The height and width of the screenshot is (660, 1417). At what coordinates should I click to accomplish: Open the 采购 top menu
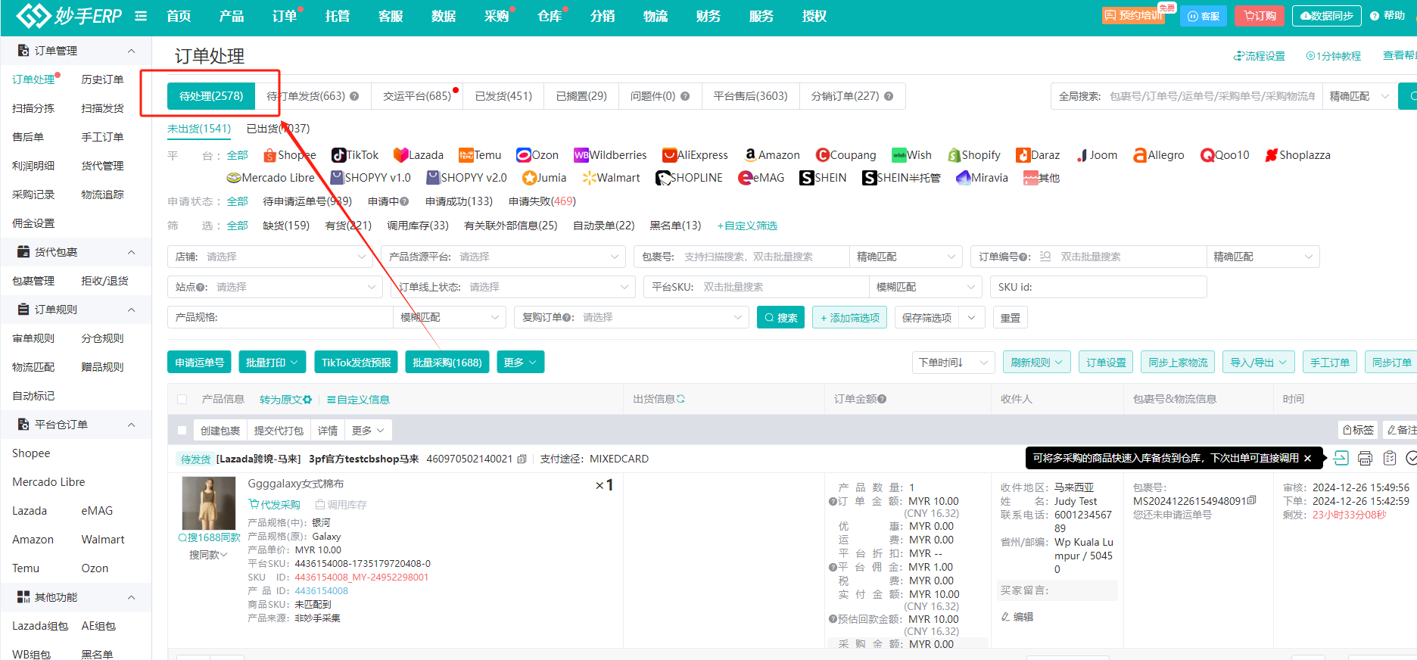tap(497, 16)
